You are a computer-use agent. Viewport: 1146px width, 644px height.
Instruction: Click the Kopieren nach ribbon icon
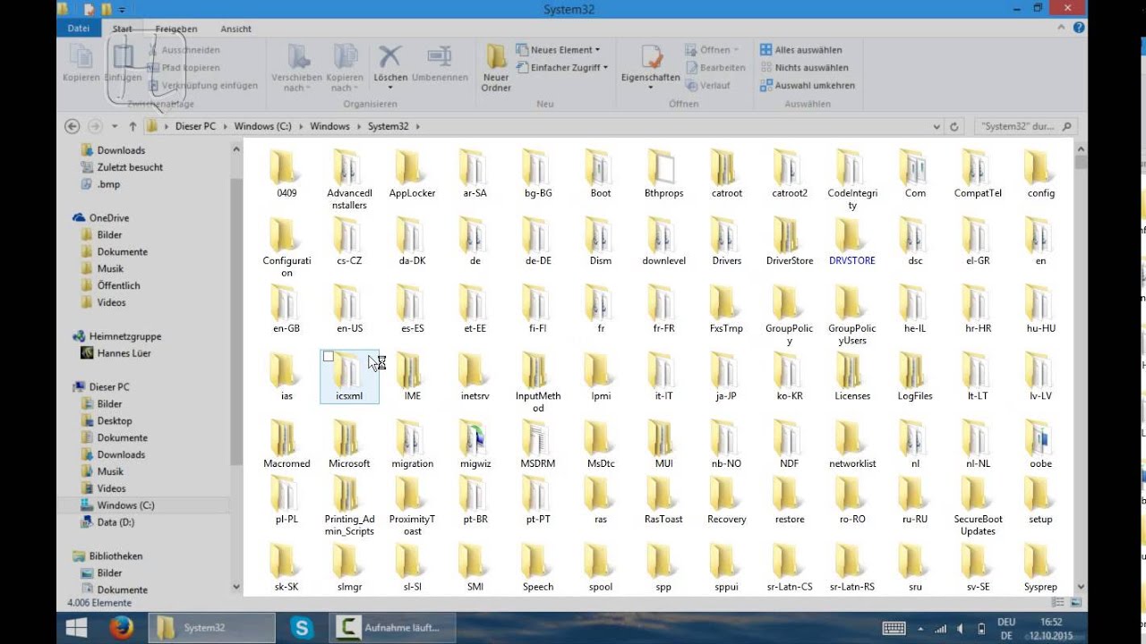[345, 68]
